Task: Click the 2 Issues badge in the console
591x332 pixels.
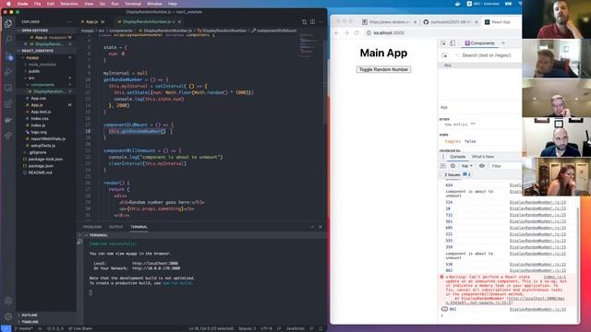Action: pos(457,174)
